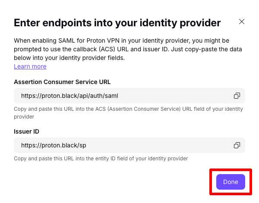Copy the Issuer ID value

(237, 145)
